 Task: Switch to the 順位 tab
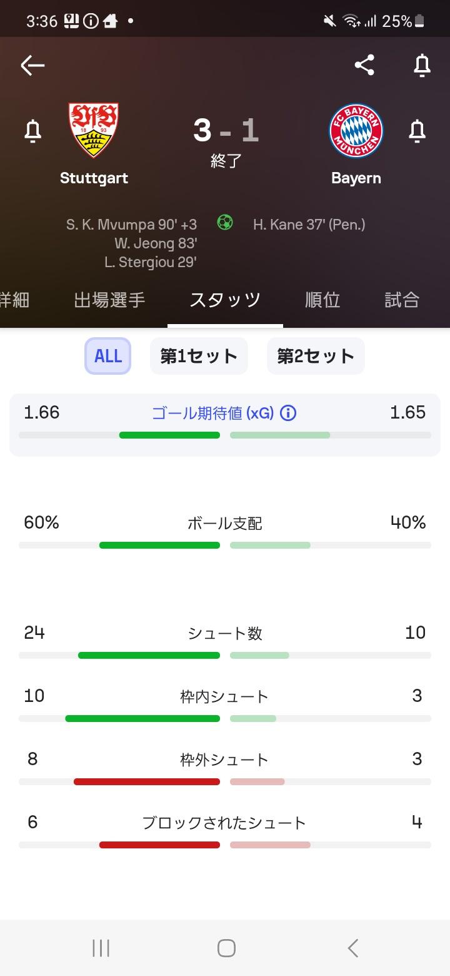(x=322, y=300)
